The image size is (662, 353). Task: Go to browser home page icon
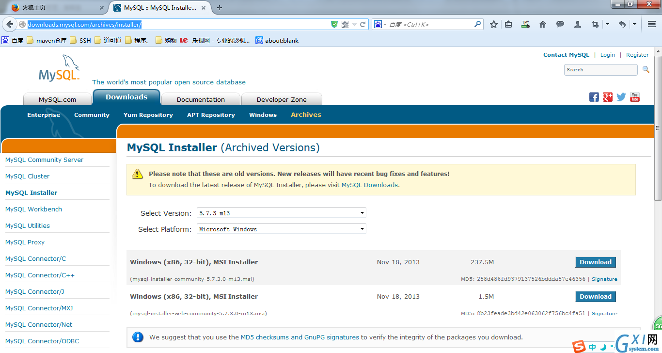[543, 24]
